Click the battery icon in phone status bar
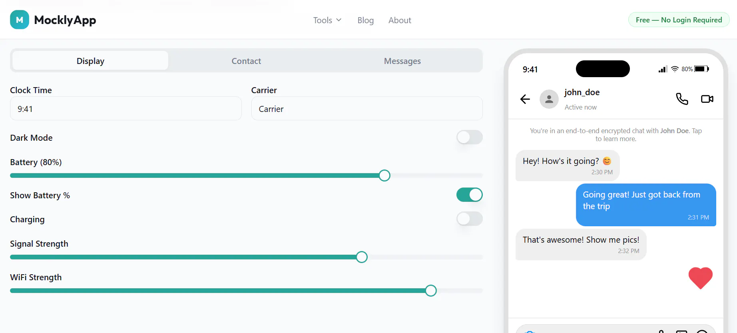The height and width of the screenshot is (333, 737). (701, 69)
